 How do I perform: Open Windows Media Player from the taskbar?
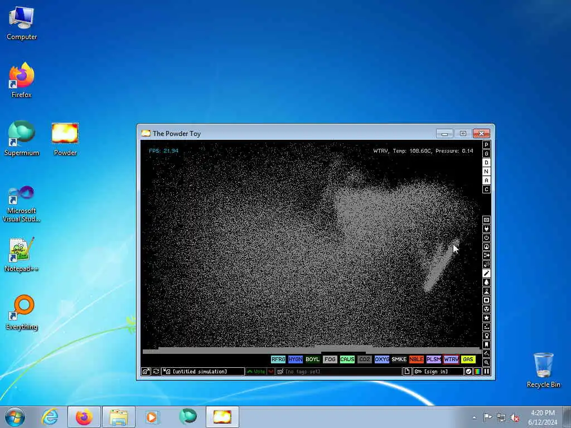point(152,417)
